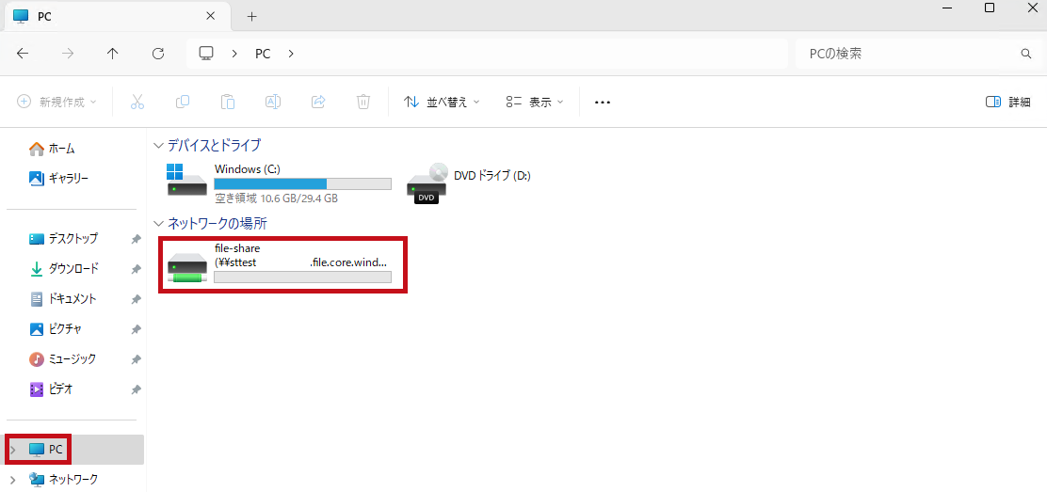Click the Cut scissors icon

(x=137, y=103)
